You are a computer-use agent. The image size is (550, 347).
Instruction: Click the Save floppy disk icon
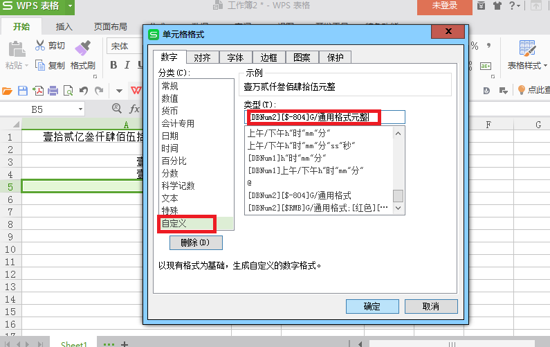[22, 91]
